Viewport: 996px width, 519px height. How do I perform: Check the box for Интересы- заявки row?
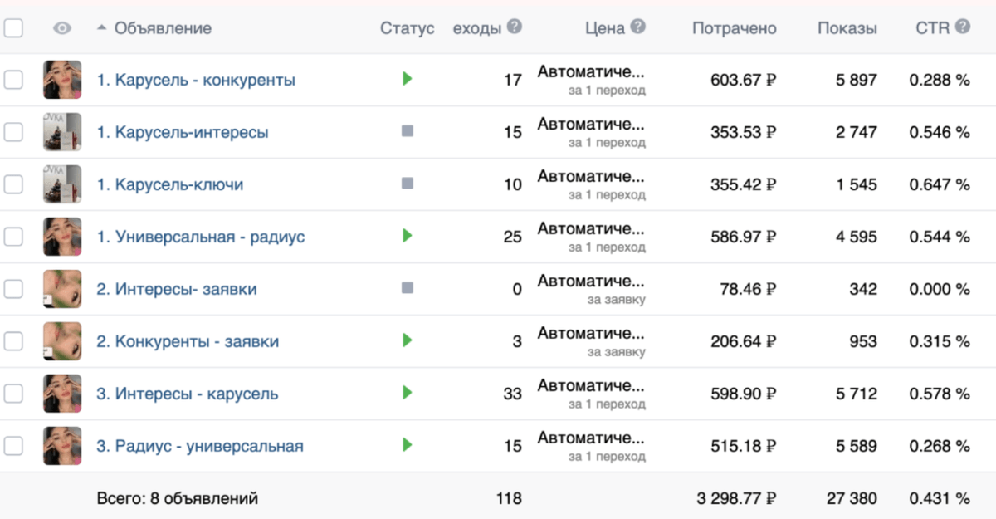point(13,289)
